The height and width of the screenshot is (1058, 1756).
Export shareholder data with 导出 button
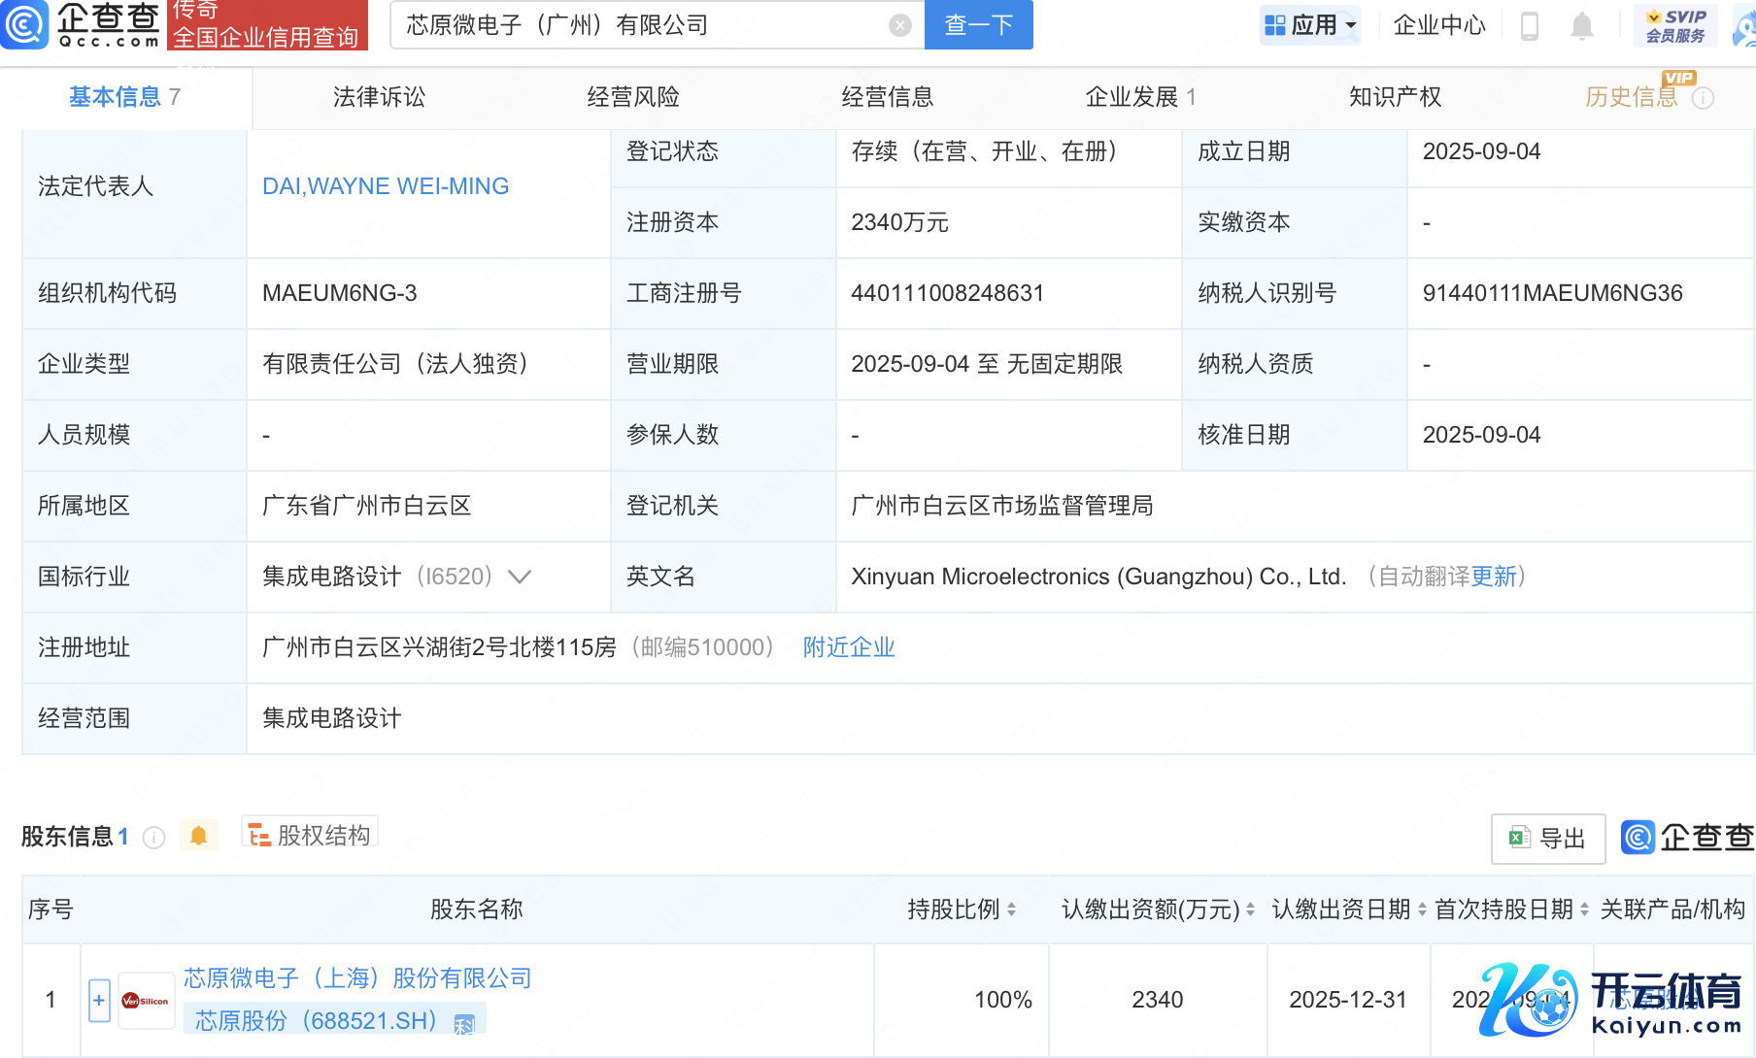[1547, 838]
